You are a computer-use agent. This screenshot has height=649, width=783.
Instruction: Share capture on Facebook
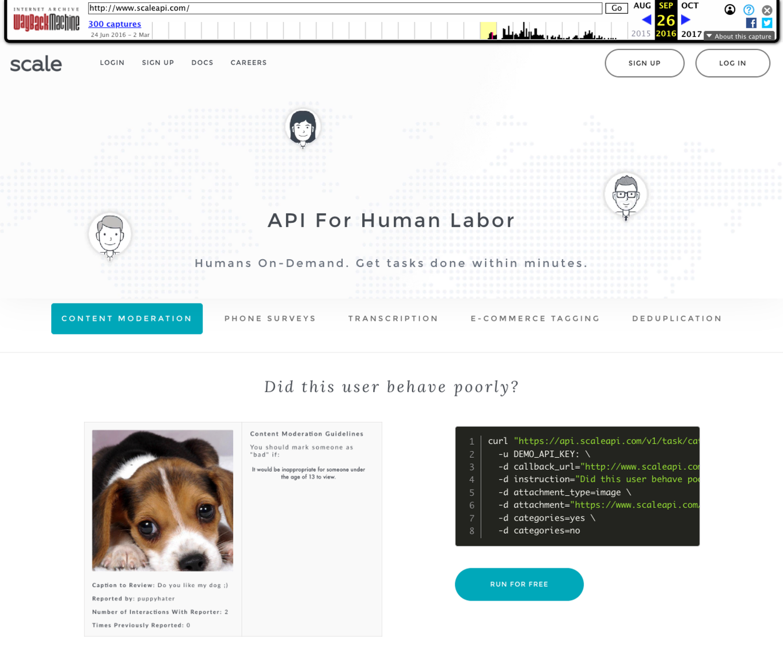pyautogui.click(x=751, y=22)
